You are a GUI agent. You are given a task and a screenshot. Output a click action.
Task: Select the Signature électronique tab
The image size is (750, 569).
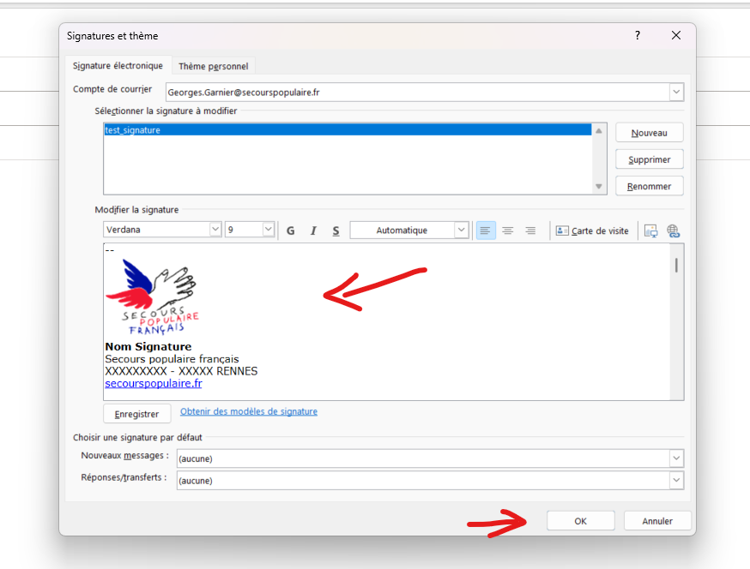tap(118, 66)
